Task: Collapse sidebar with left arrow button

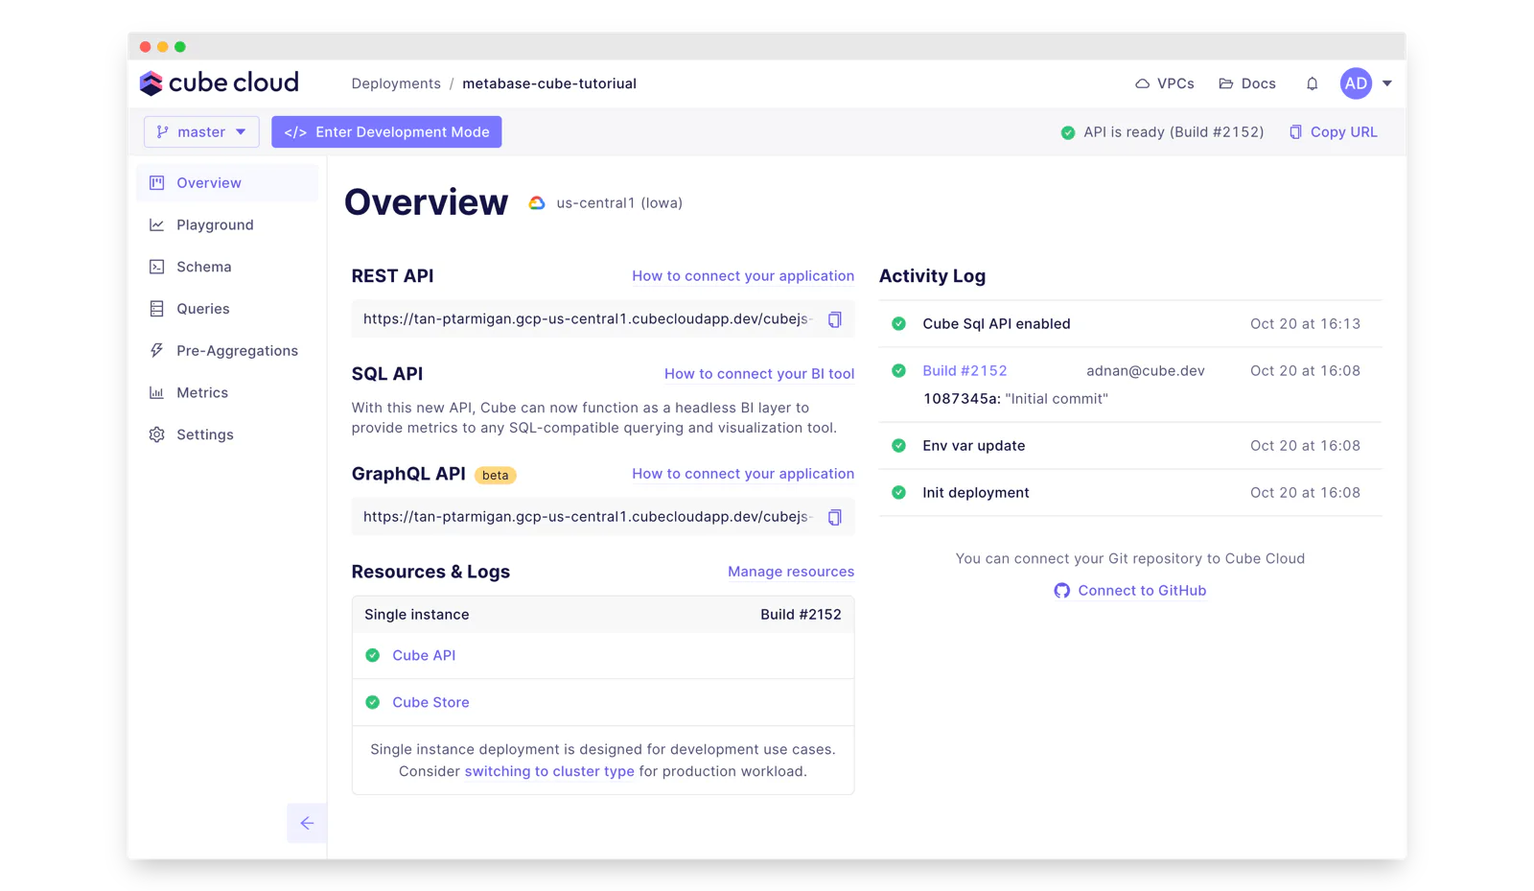Action: click(x=307, y=823)
